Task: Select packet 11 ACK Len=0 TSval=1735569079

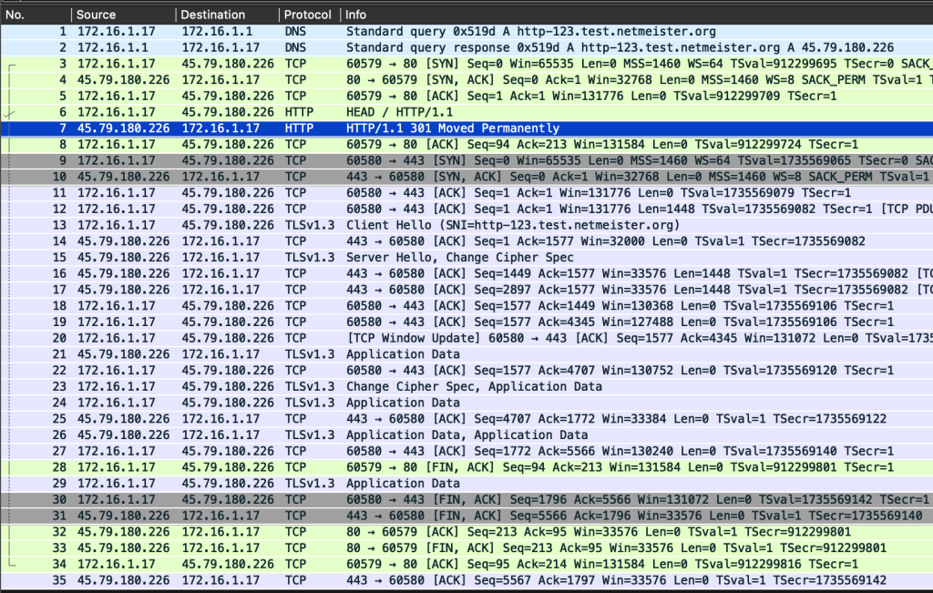Action: (x=466, y=193)
